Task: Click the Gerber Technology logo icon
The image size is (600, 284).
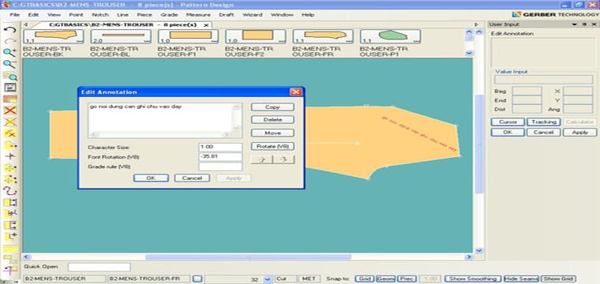Action: 516,14
